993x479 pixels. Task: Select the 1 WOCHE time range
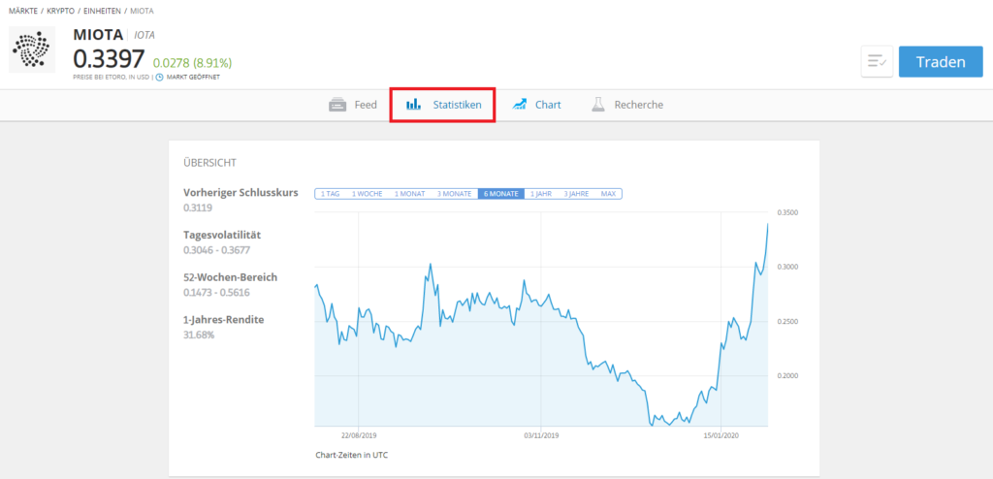pos(367,194)
